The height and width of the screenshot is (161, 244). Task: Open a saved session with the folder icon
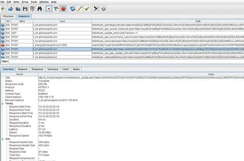click(x=11, y=9)
